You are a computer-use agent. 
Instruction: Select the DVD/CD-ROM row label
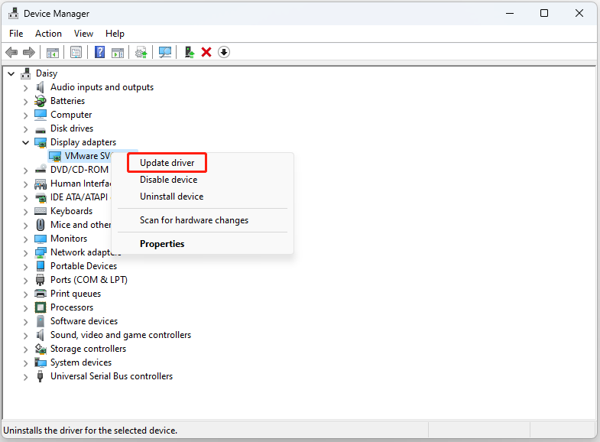pos(79,170)
